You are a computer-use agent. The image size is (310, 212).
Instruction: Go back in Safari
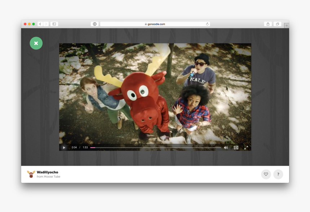[x=40, y=24]
